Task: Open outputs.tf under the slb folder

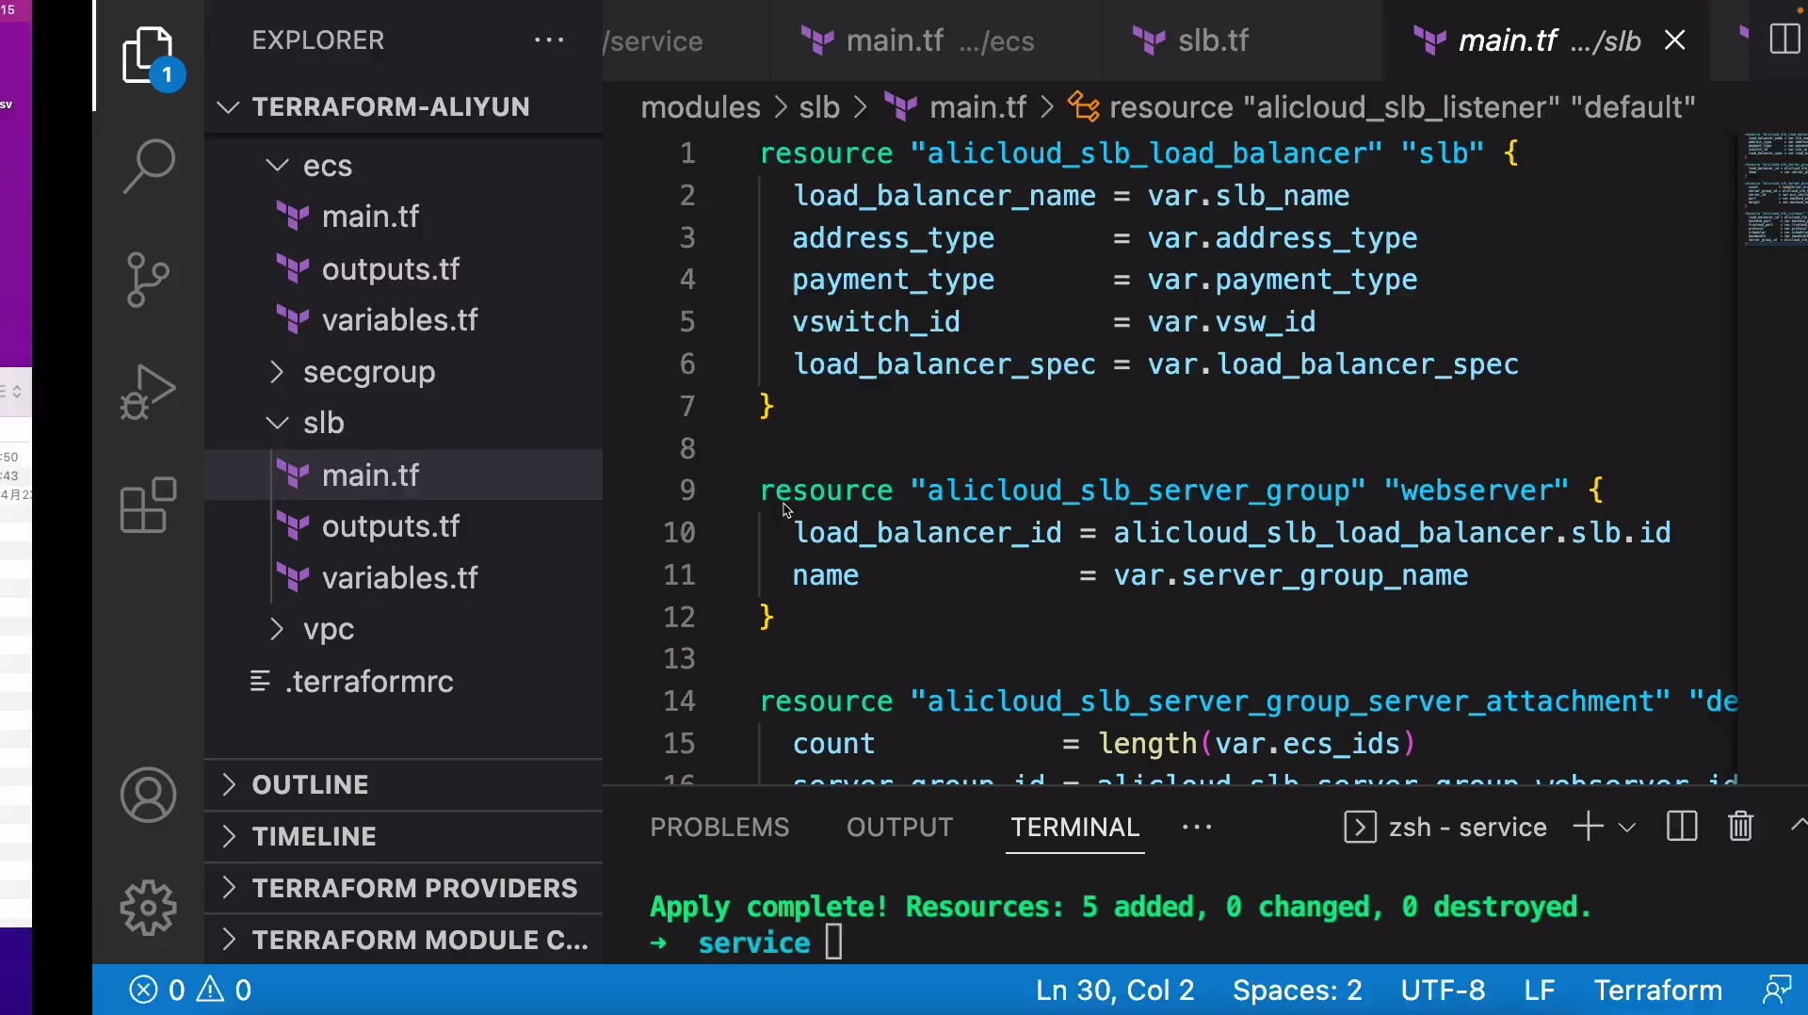Action: [390, 526]
